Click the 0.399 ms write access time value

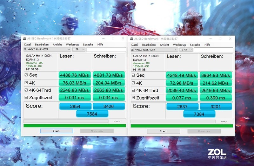click(216, 98)
